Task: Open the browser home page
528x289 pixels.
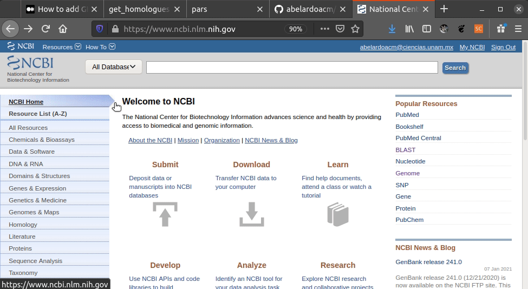Action: [63, 29]
